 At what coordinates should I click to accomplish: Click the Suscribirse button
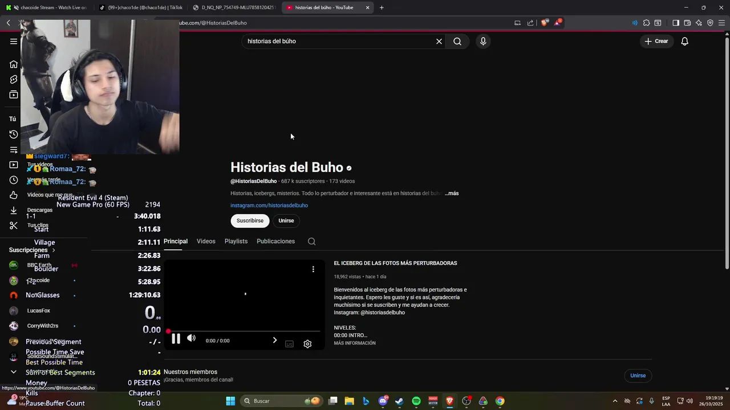point(250,221)
